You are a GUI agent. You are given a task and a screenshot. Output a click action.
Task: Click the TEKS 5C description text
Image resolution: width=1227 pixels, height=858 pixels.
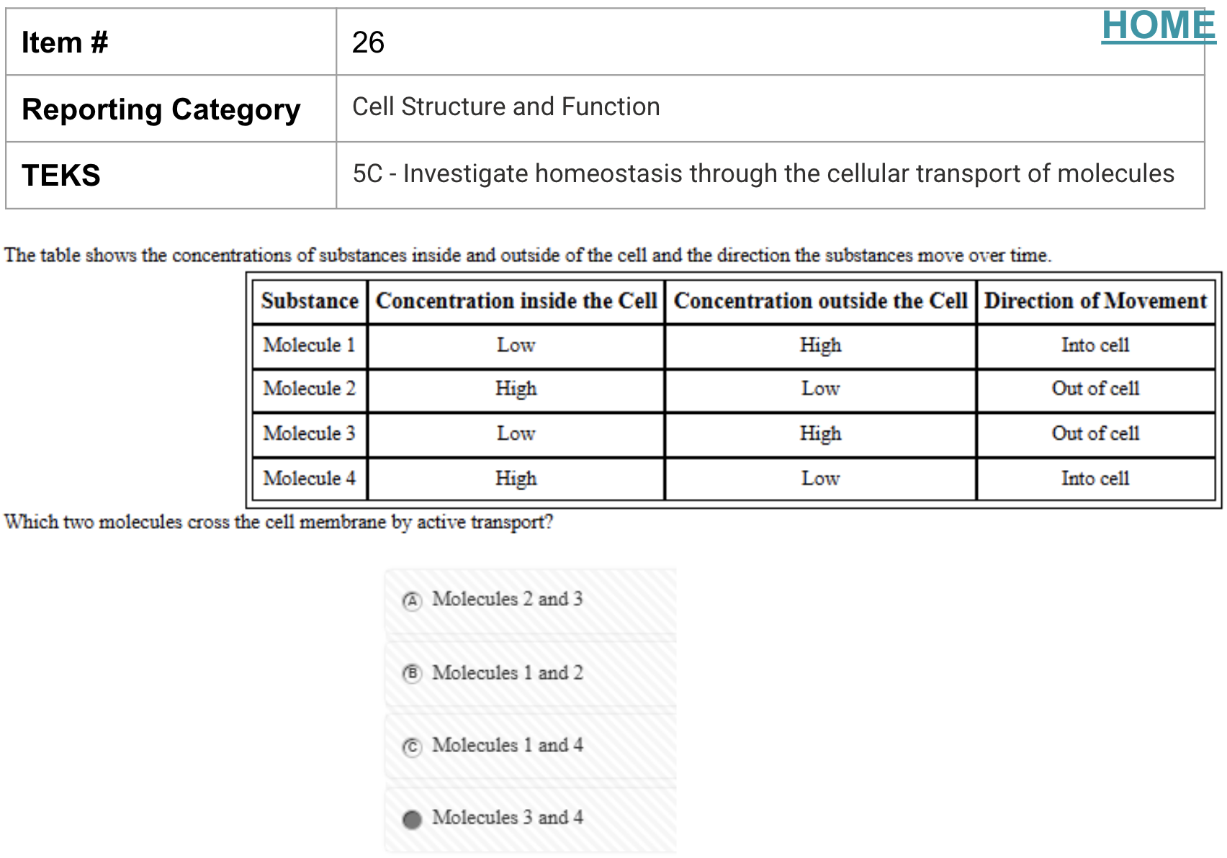click(763, 173)
